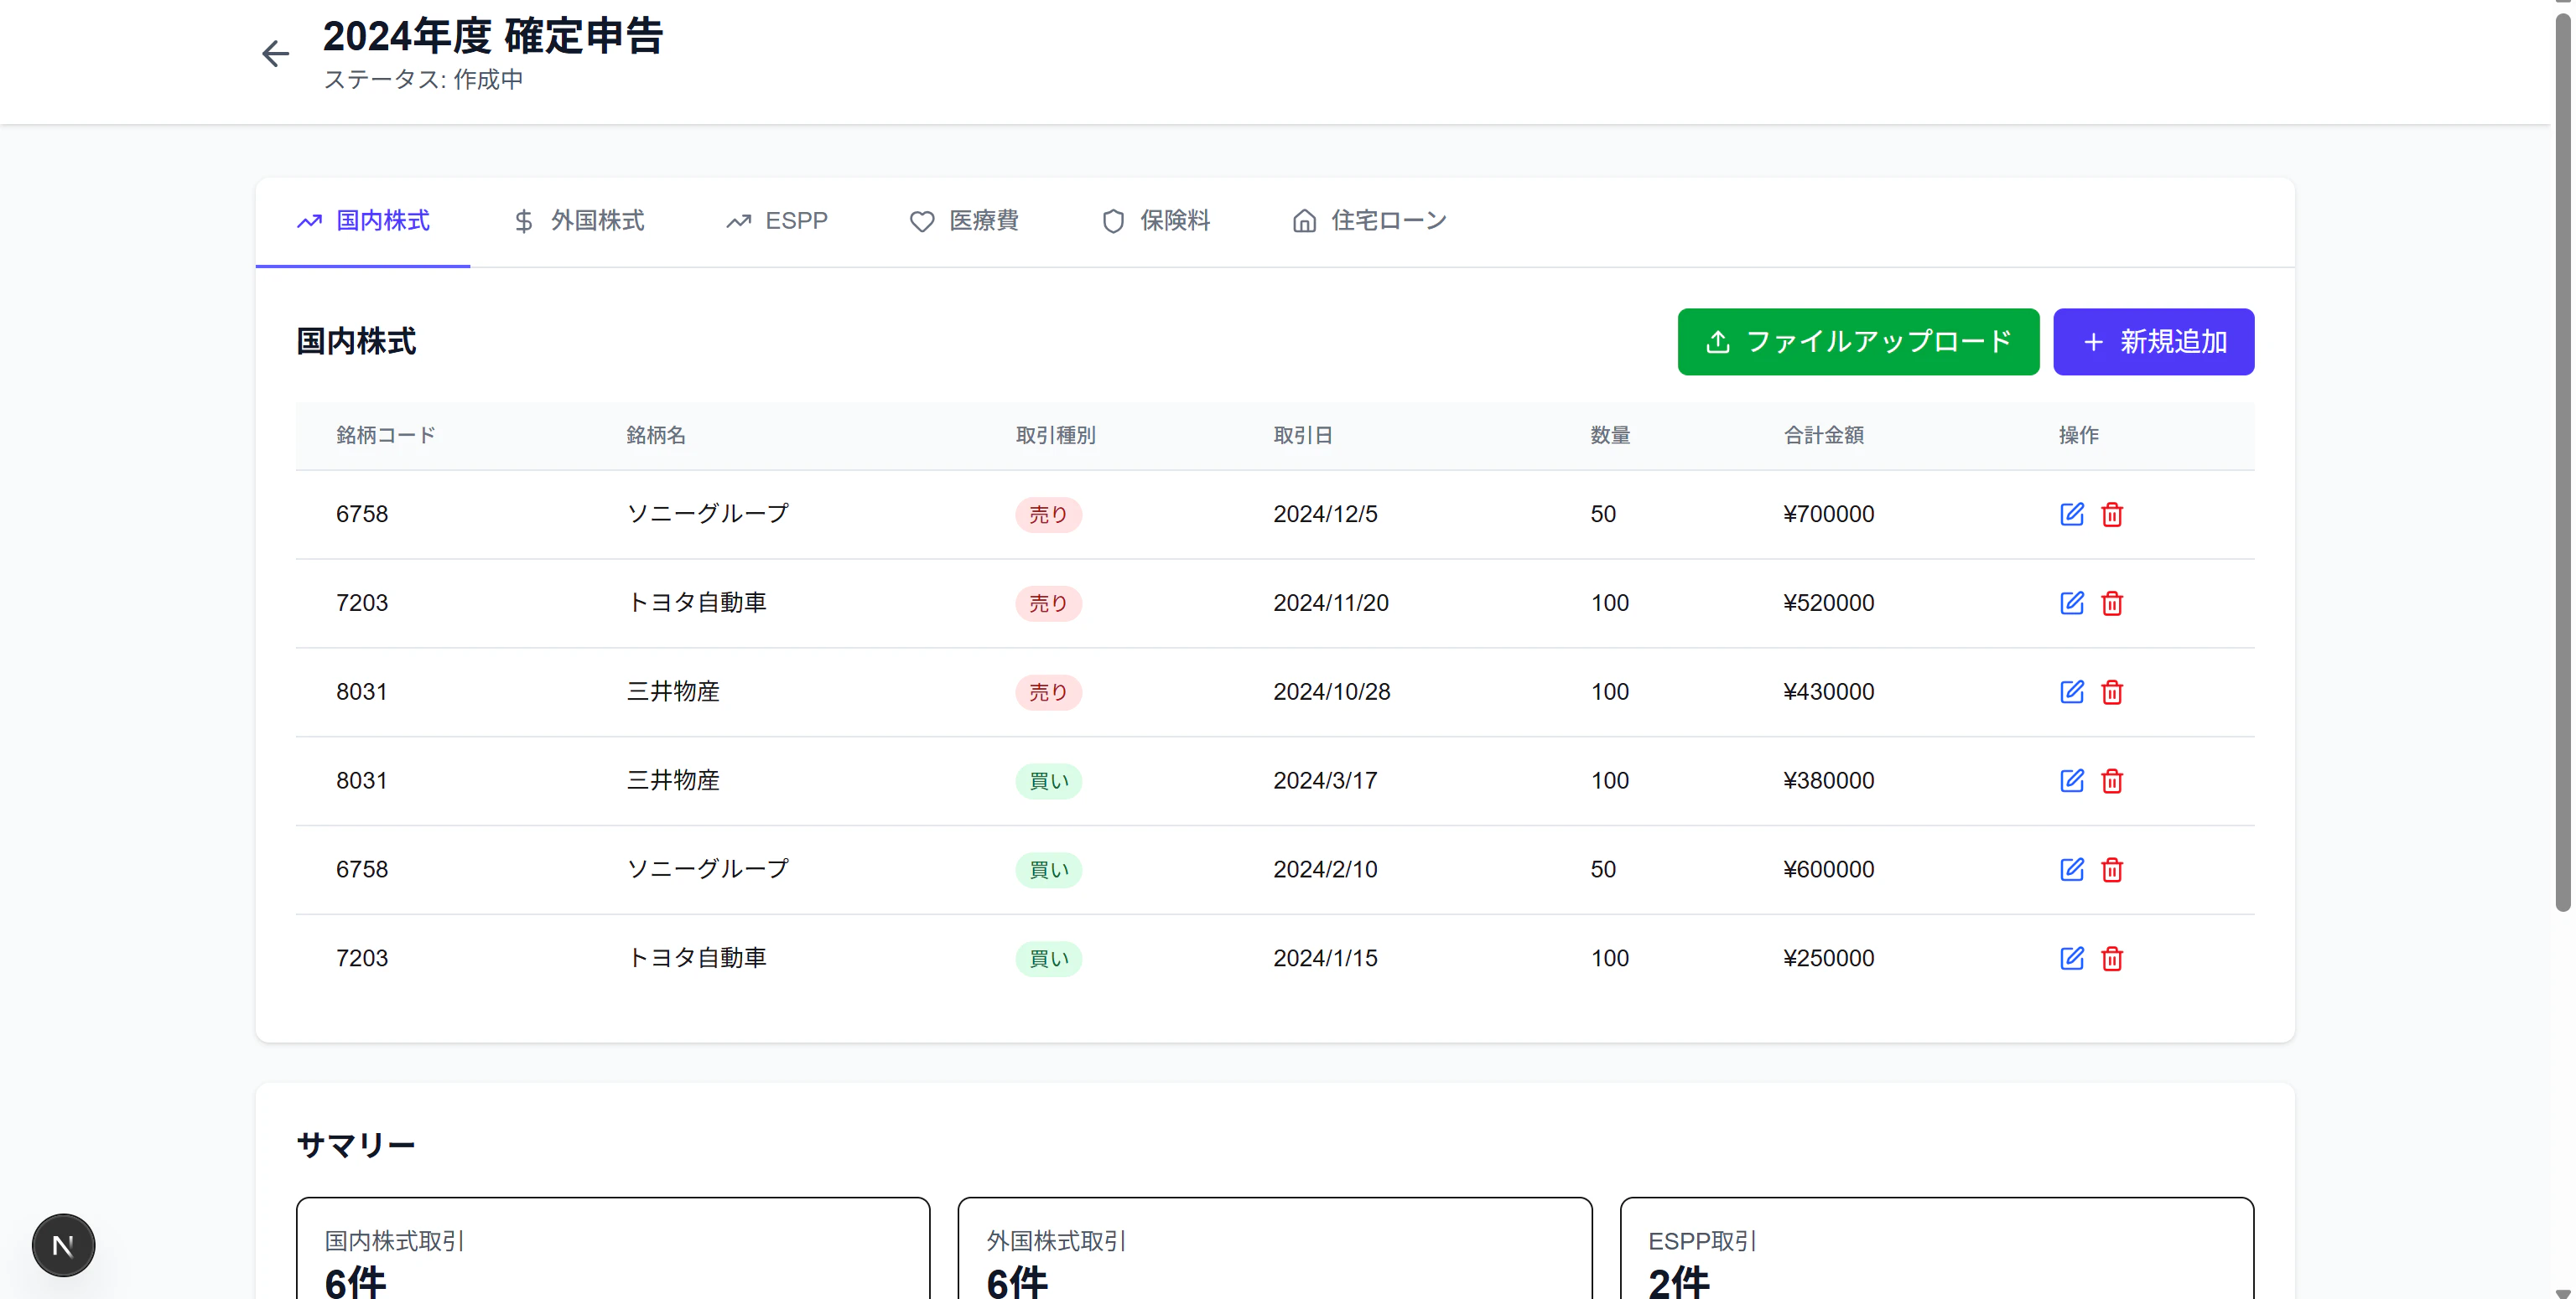The image size is (2576, 1299).
Task: Show the 保険料 tab
Action: tap(1155, 221)
